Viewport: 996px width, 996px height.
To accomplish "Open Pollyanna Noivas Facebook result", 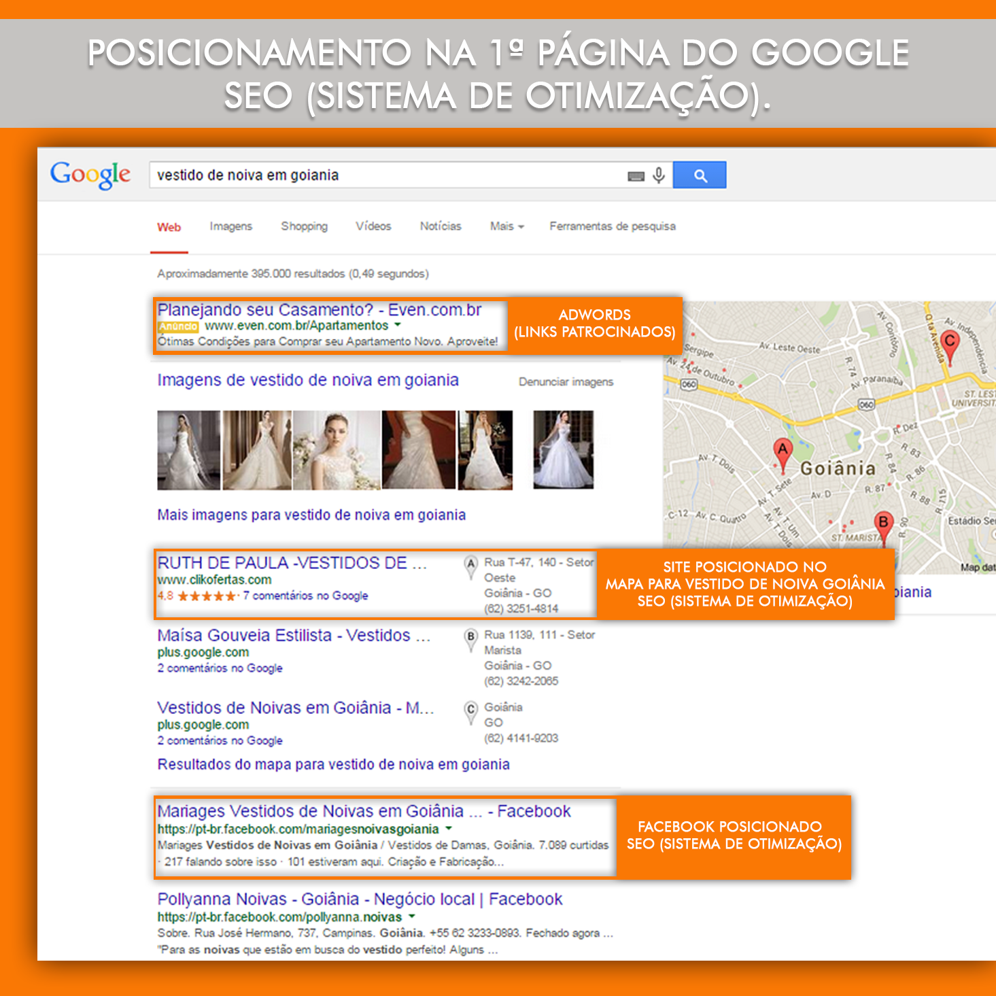I will click(360, 899).
